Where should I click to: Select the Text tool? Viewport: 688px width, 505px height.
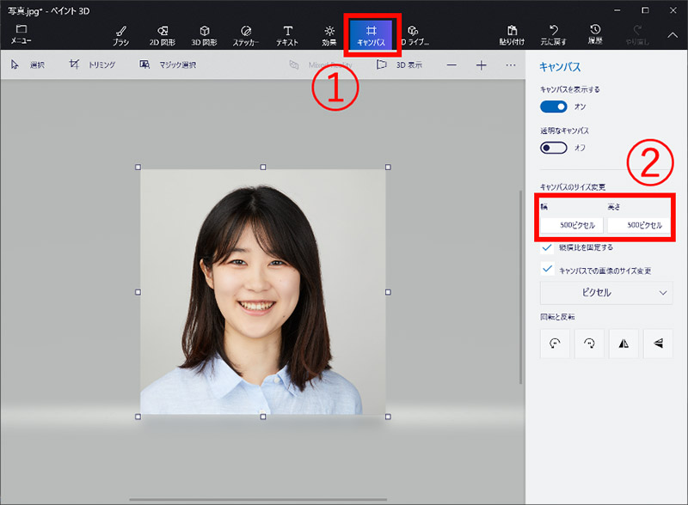[x=287, y=33]
